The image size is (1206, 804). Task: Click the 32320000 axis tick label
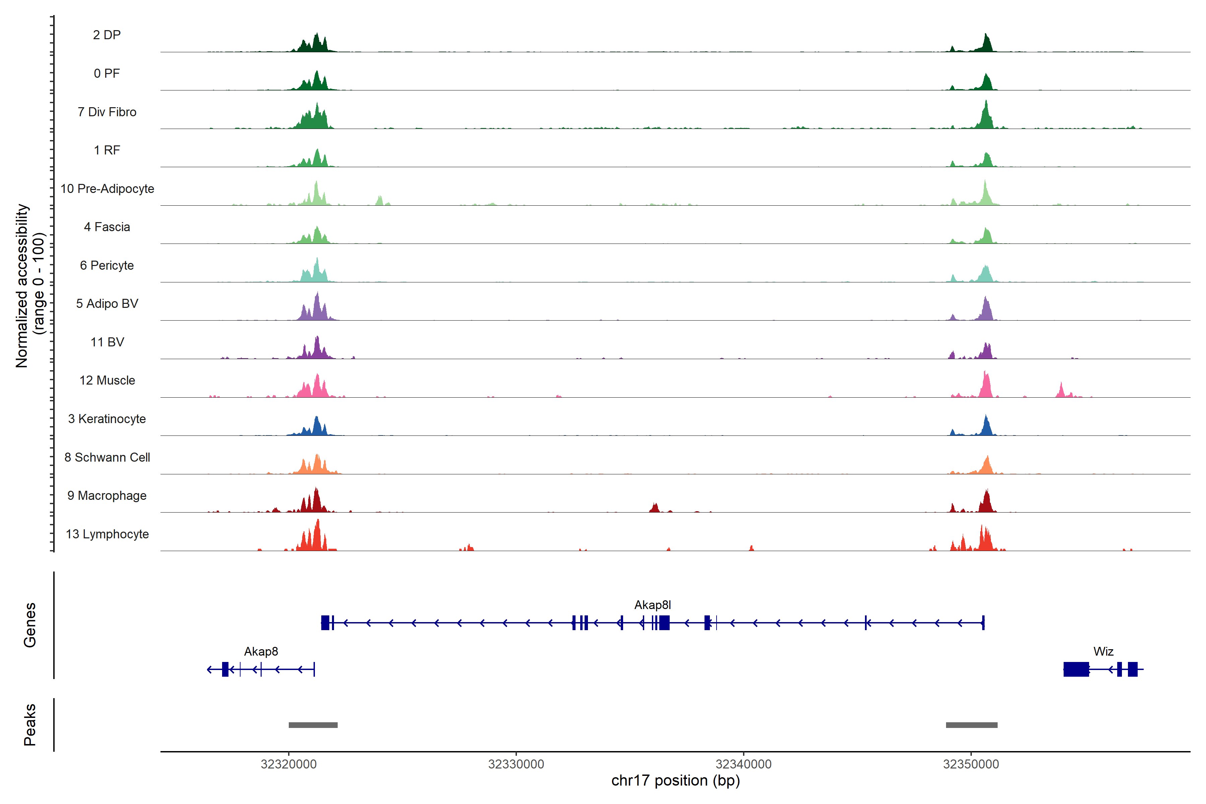pyautogui.click(x=289, y=764)
